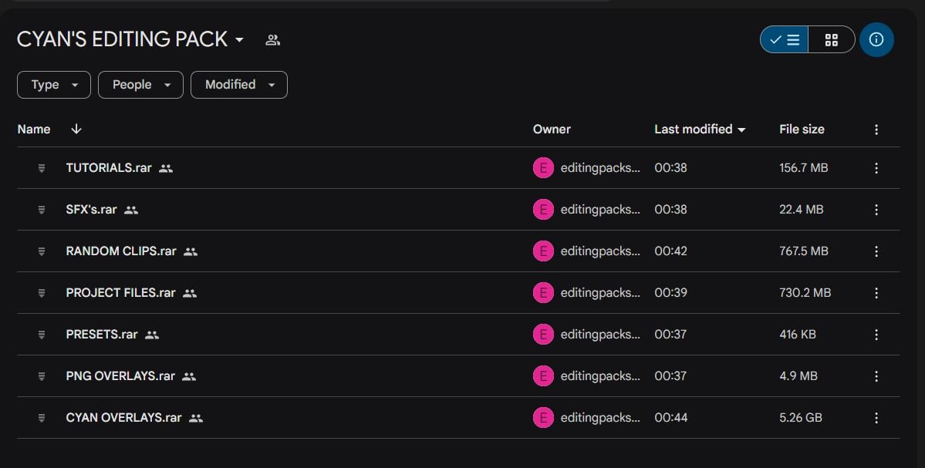Select the list layout view
Viewport: 925px width, 468px height.
pyautogui.click(x=785, y=39)
